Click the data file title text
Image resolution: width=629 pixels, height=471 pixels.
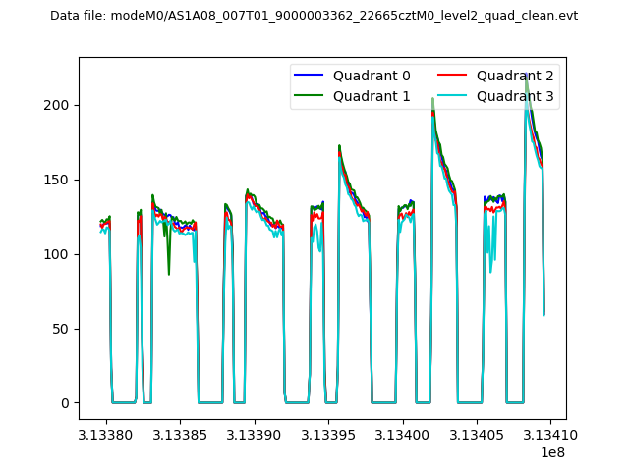314,16
